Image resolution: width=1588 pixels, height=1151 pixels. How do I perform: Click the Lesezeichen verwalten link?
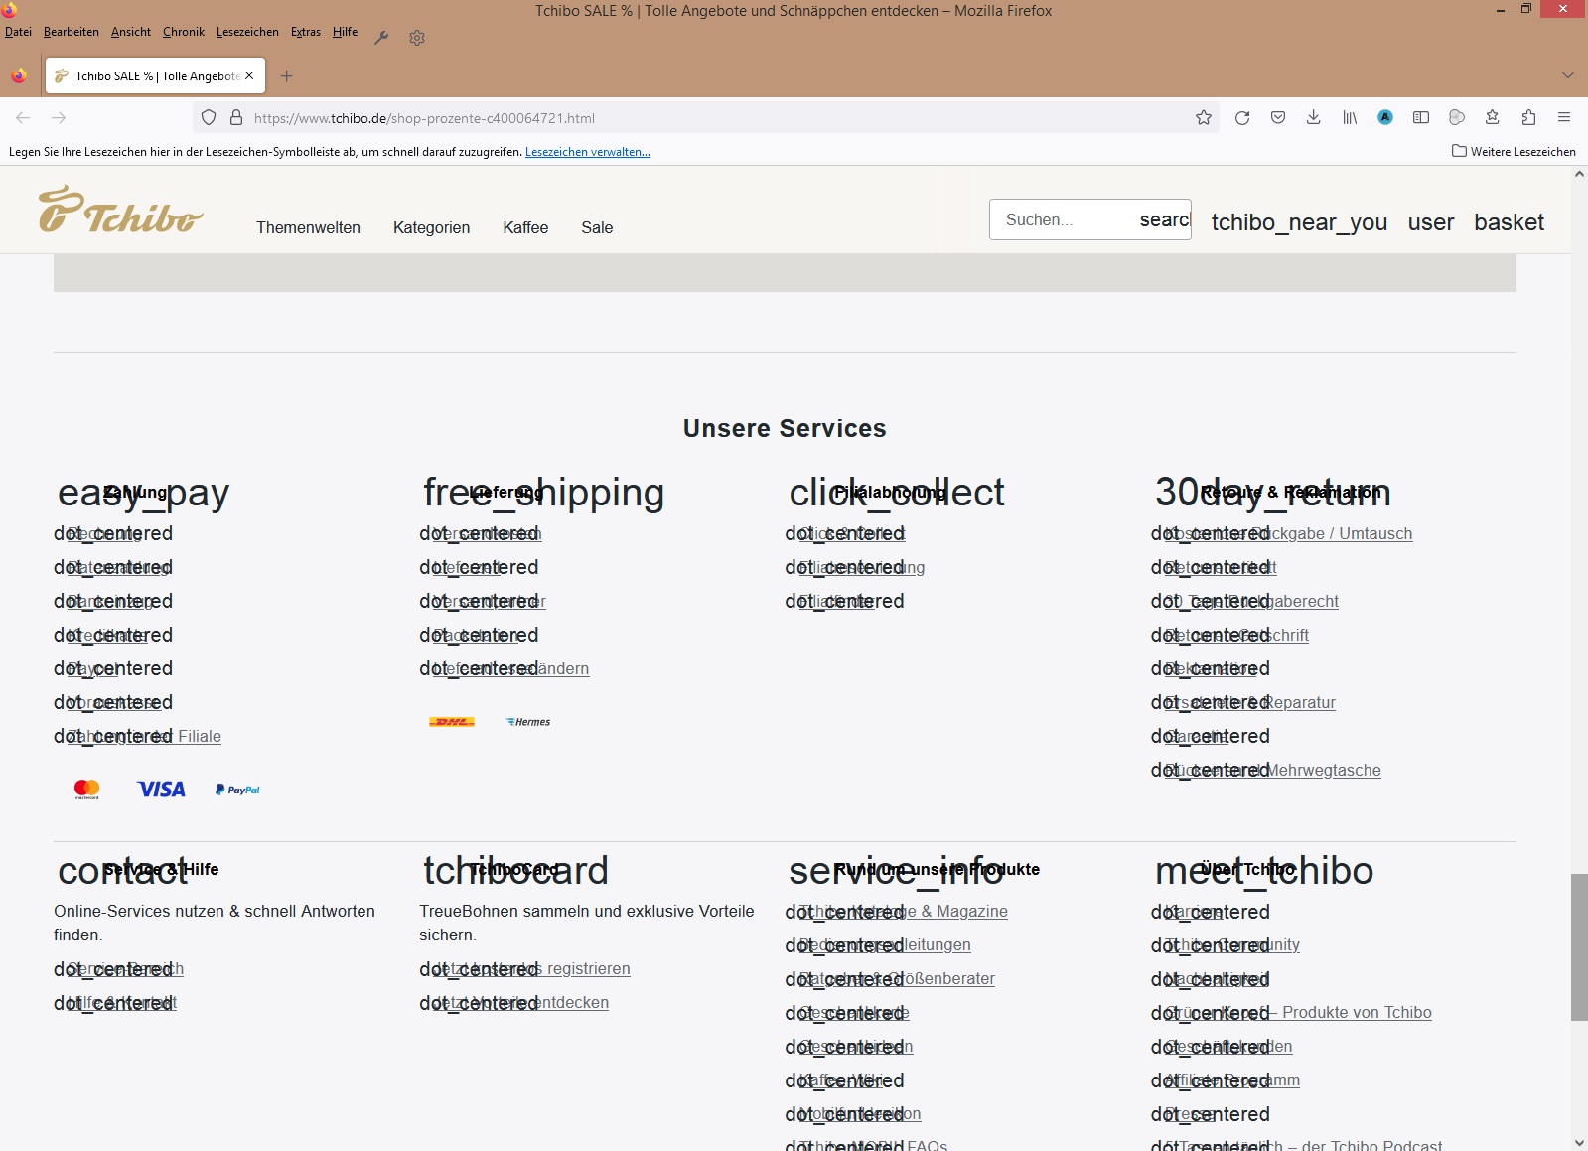(587, 152)
